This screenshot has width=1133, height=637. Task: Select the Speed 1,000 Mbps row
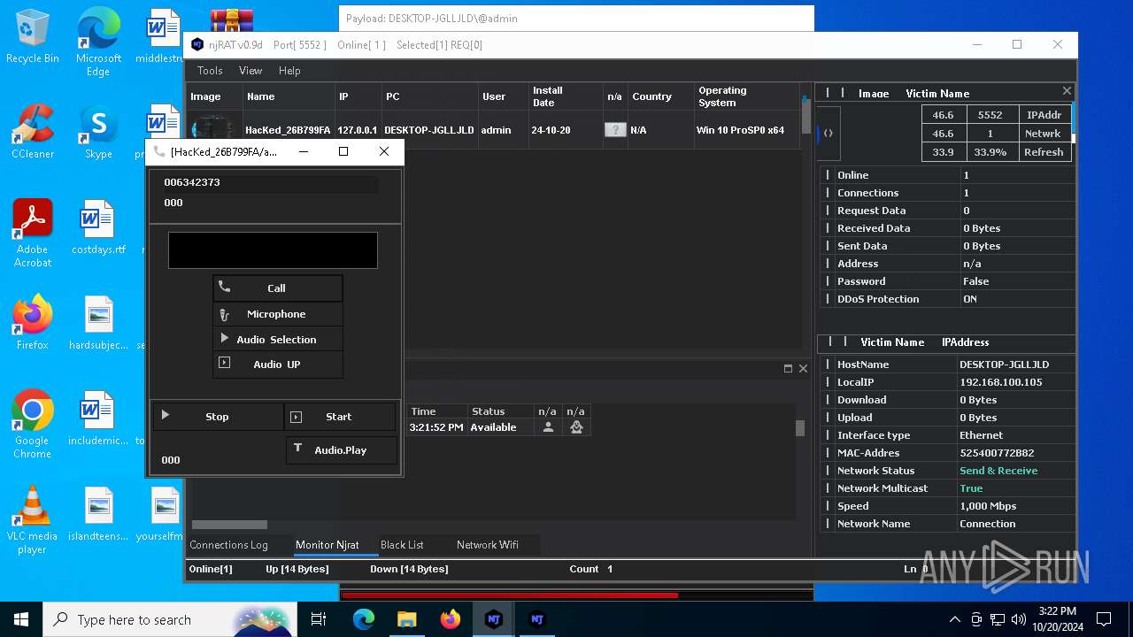[947, 506]
